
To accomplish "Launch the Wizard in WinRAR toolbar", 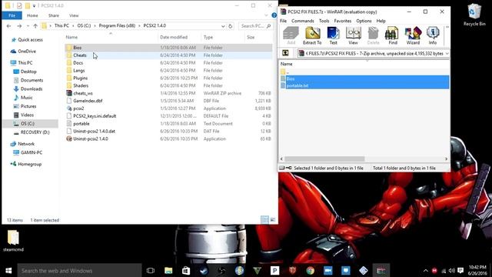I will coord(413,35).
